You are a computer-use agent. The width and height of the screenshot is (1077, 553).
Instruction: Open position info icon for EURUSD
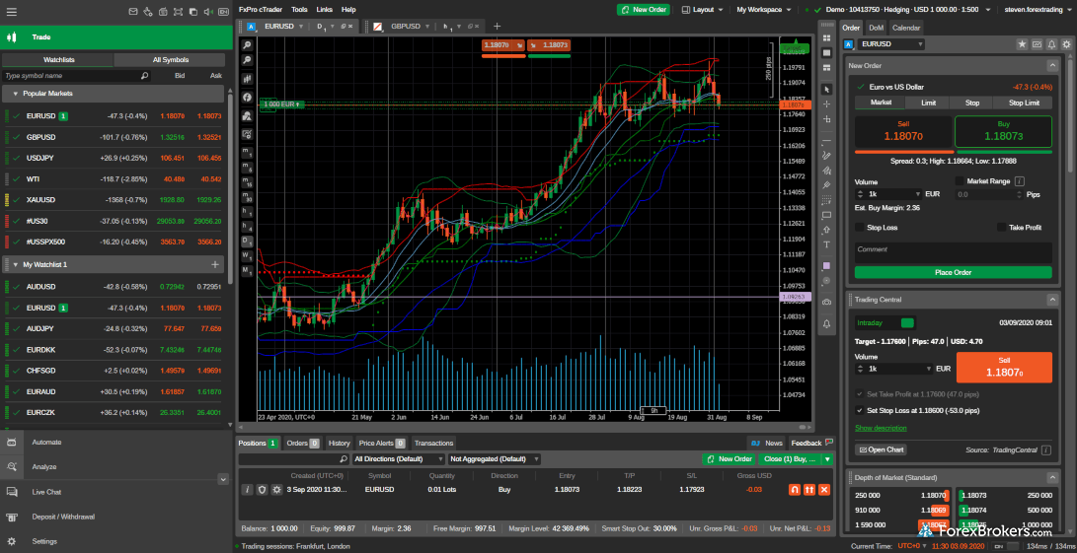(x=247, y=490)
